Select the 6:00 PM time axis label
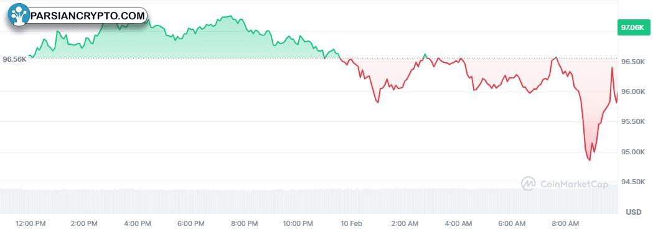The height and width of the screenshot is (234, 653). 190,224
